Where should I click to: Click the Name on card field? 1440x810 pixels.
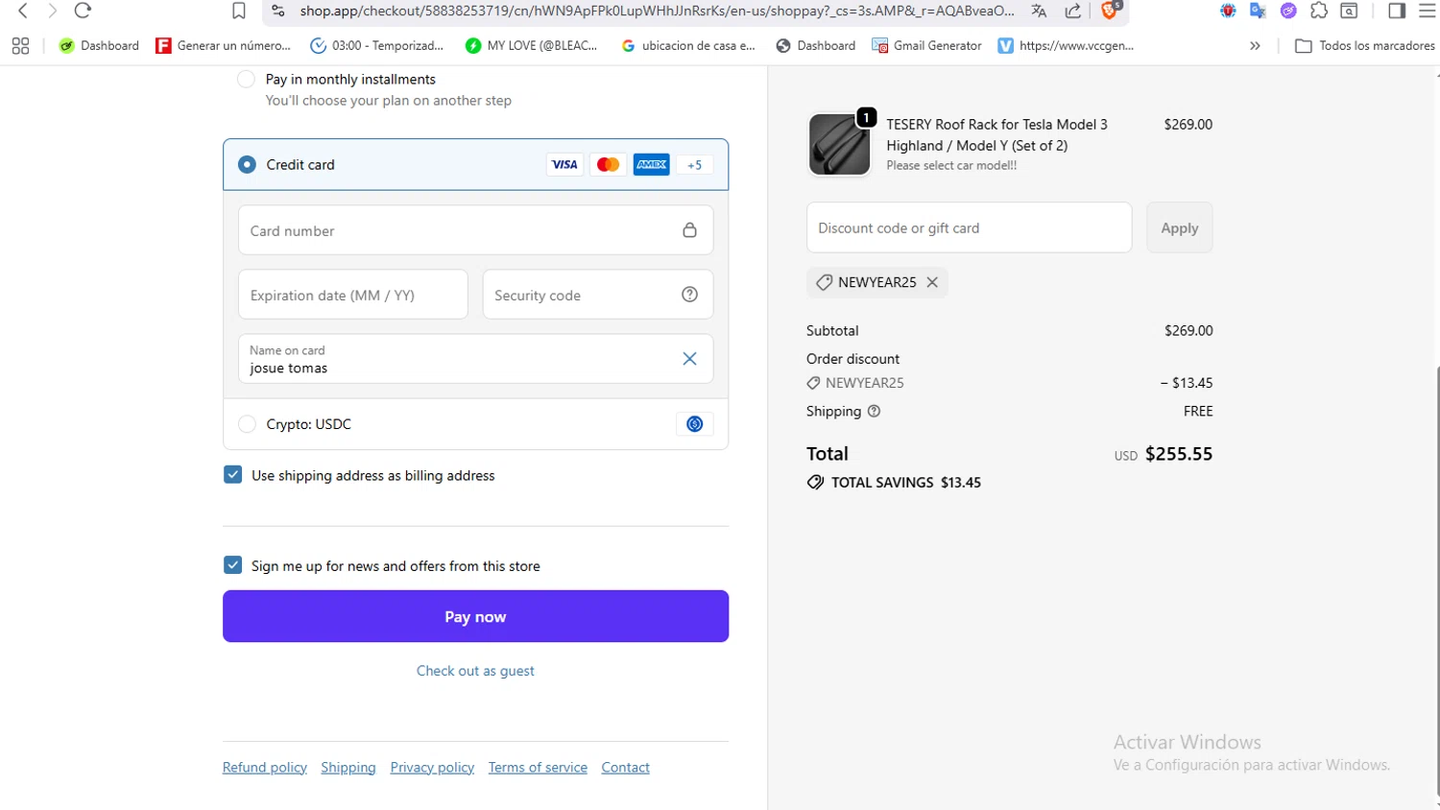click(x=475, y=359)
